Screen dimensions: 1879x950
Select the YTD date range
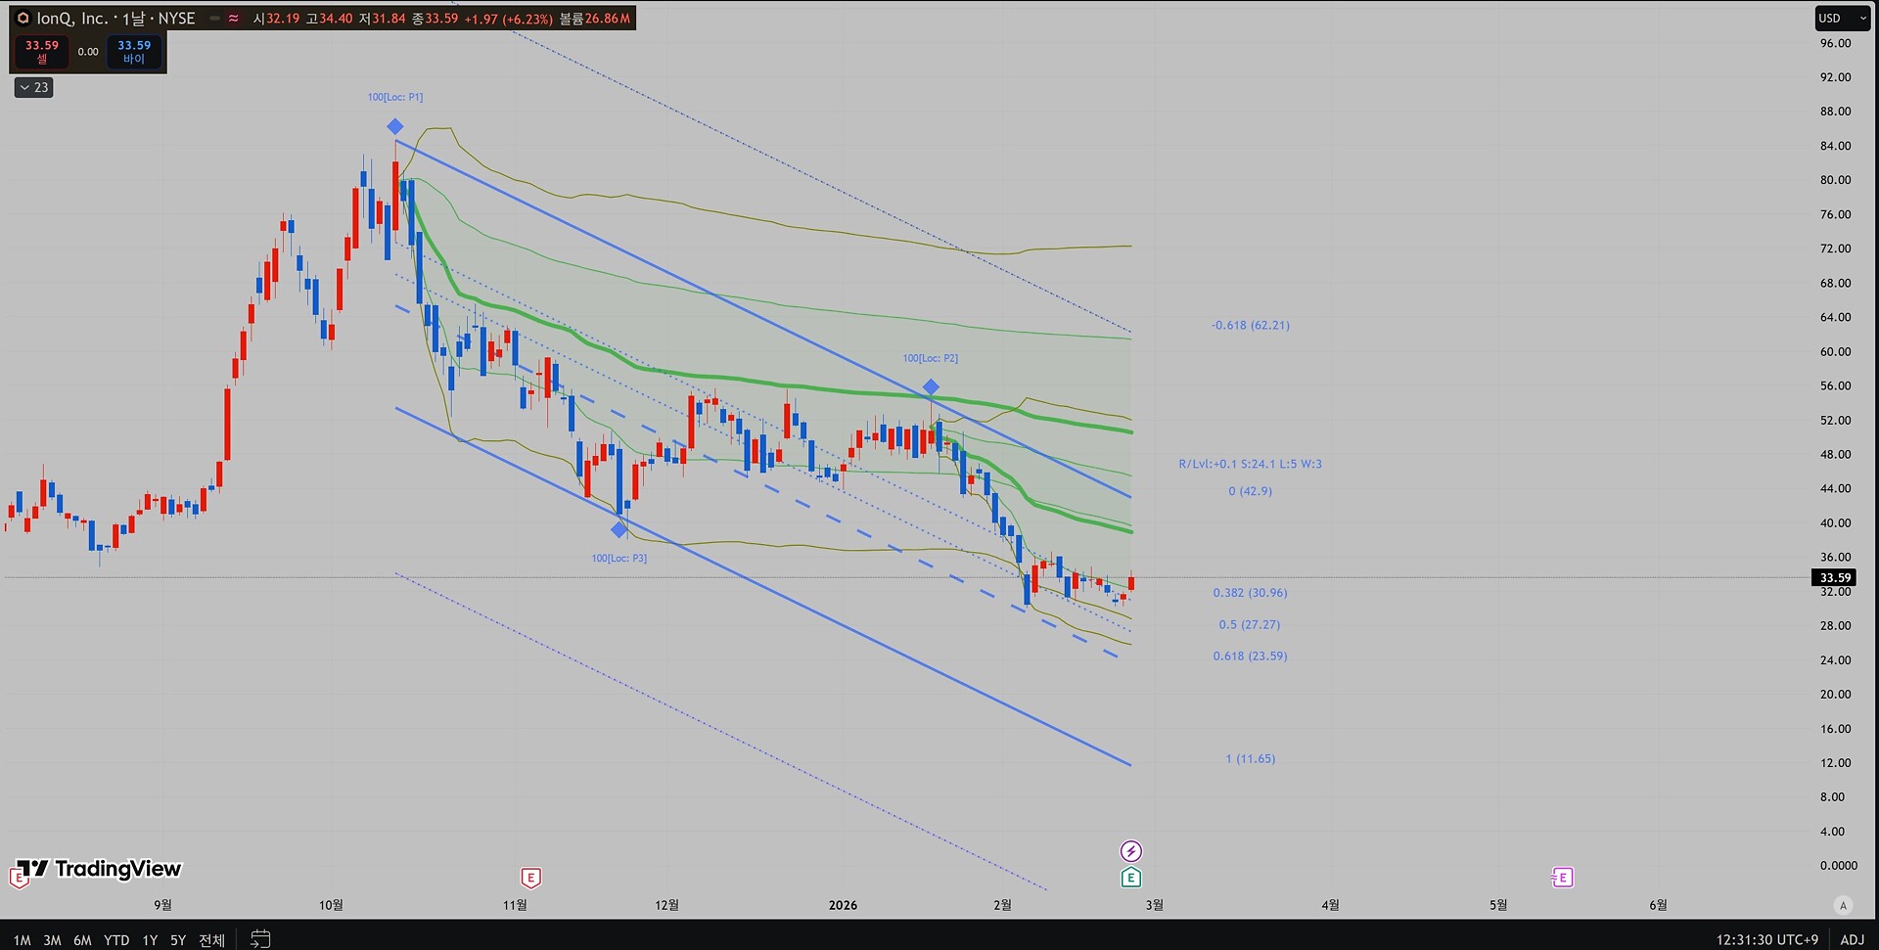[116, 939]
